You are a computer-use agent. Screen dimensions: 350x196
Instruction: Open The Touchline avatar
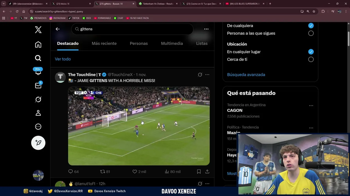click(x=60, y=77)
